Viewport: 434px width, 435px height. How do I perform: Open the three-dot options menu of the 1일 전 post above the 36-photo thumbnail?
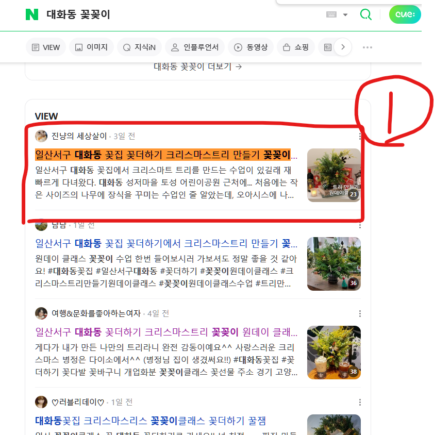click(x=360, y=225)
